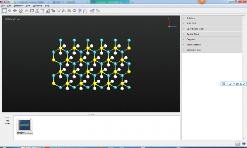Click Add in the Stash panel
247x148 pixels.
[x=7, y=118]
